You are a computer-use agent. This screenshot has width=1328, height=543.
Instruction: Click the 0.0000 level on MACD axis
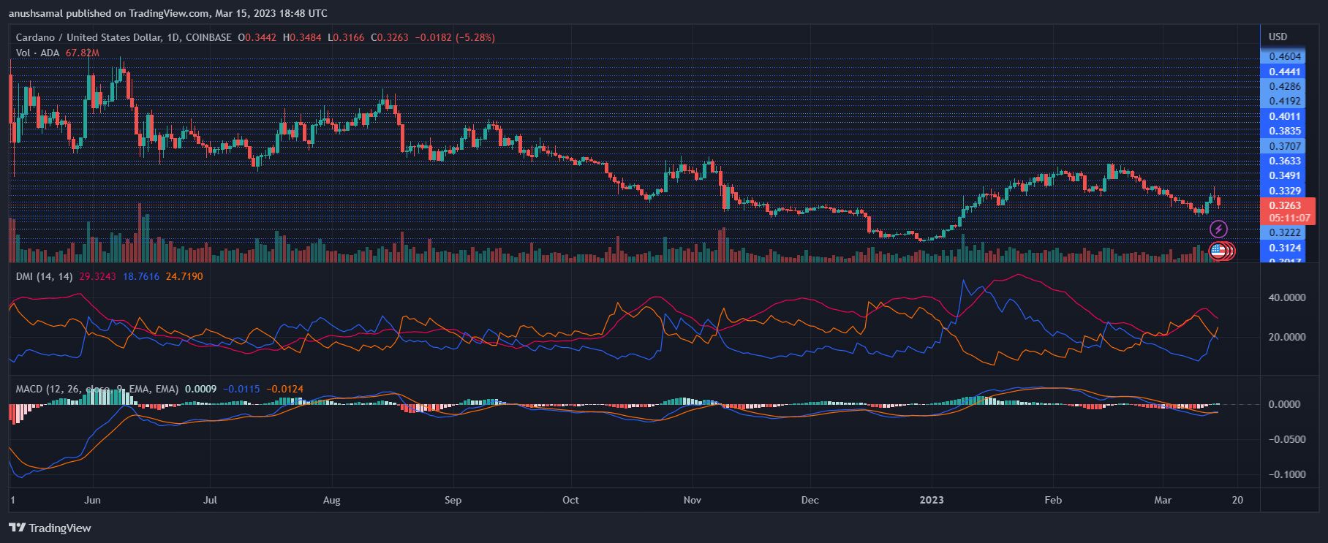point(1285,404)
